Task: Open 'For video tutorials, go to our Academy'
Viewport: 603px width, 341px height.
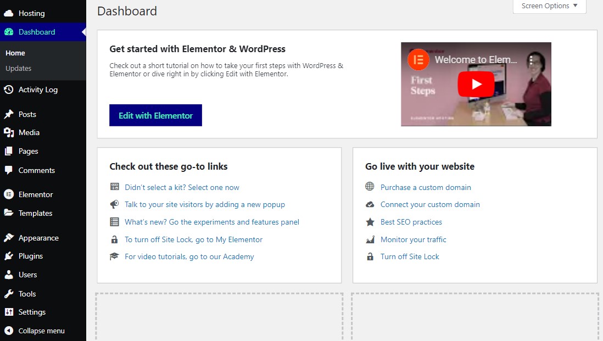Action: pyautogui.click(x=189, y=256)
